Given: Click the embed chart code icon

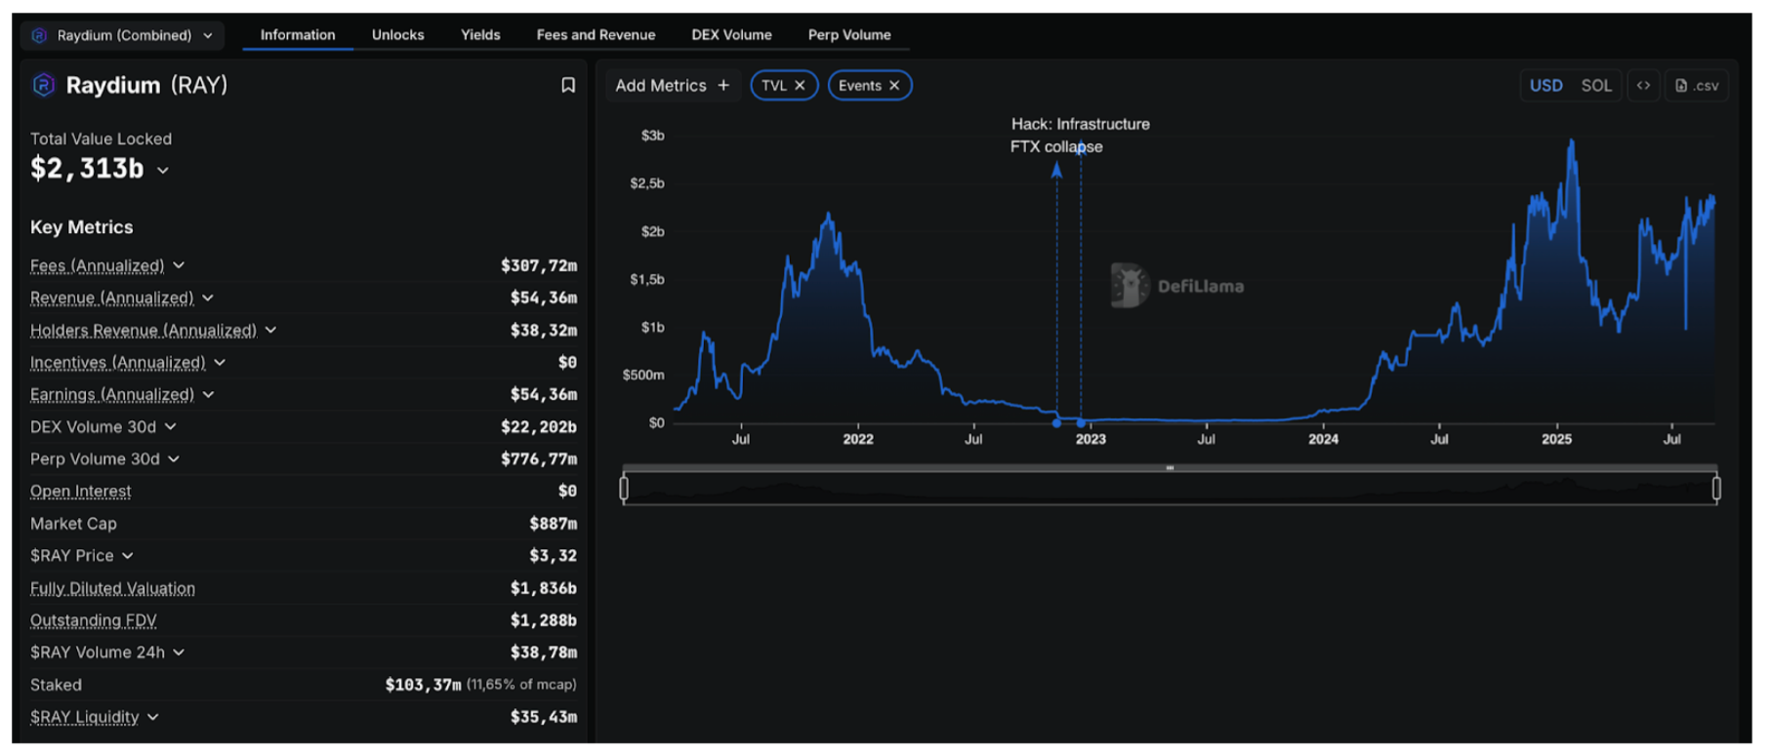Looking at the screenshot, I should point(1643,86).
